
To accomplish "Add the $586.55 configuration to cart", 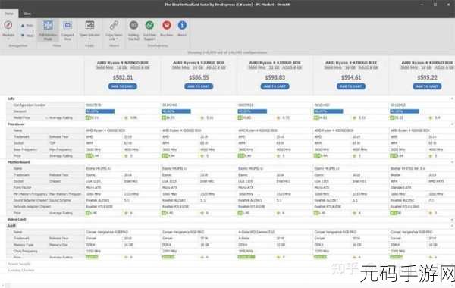I will coord(199,86).
